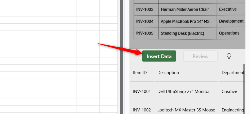Click INV-1004 in the scanned image
250x114 pixels.
point(145,21)
